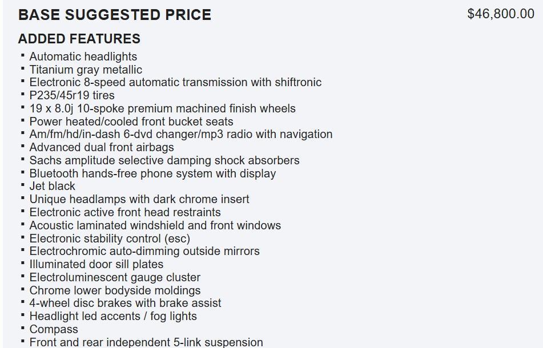Click Headlight led accents / fog lights
This screenshot has width=543, height=348.
113,316
